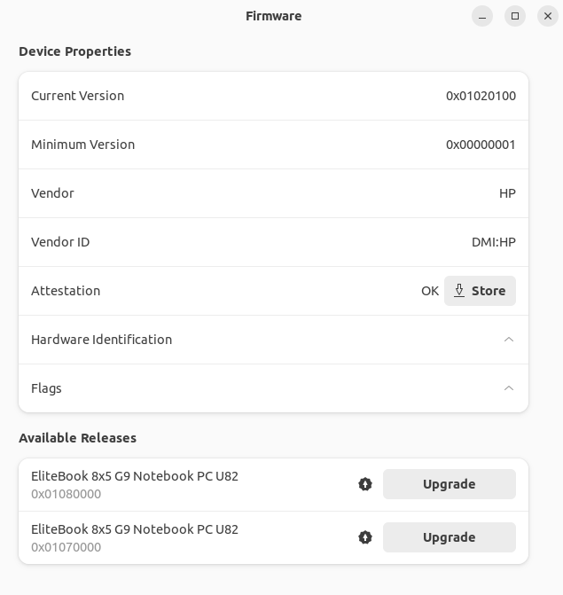Click the Hardware Identification row label

pyautogui.click(x=102, y=340)
